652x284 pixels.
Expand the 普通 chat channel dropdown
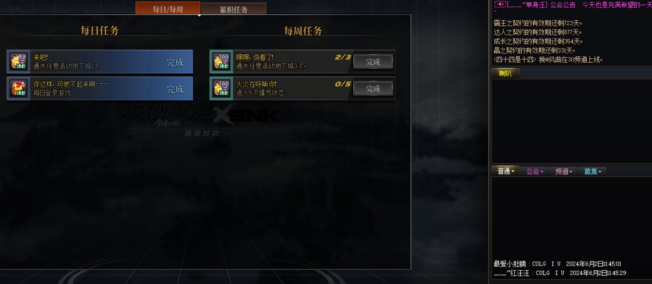click(x=506, y=171)
